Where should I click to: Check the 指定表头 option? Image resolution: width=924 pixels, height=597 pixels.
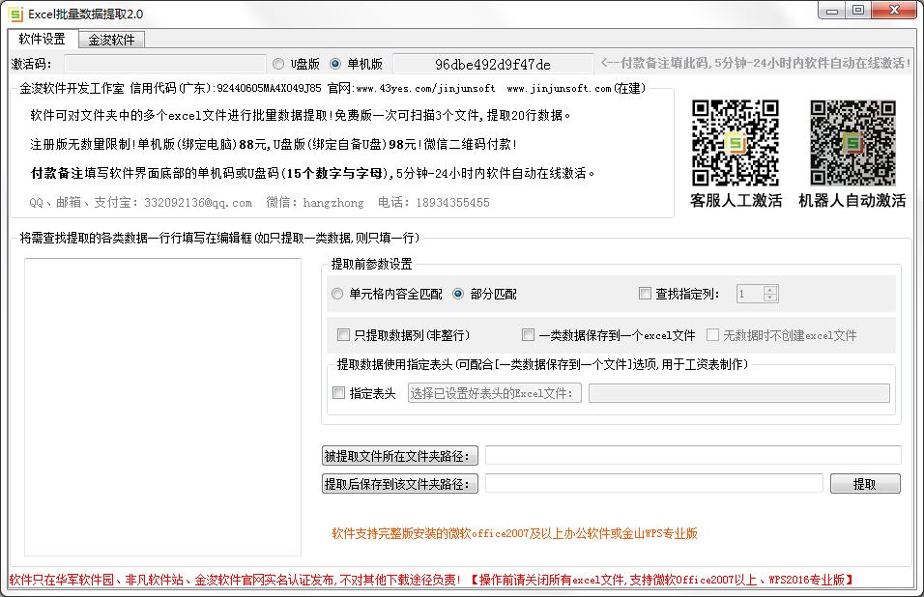coord(339,393)
